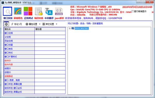Open the 窗口探测 magnifier tool icon

[7, 11]
